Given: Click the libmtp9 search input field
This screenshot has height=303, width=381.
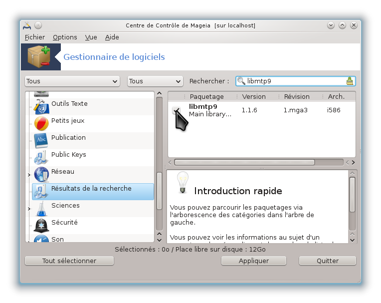Looking at the screenshot, I should click(x=295, y=81).
